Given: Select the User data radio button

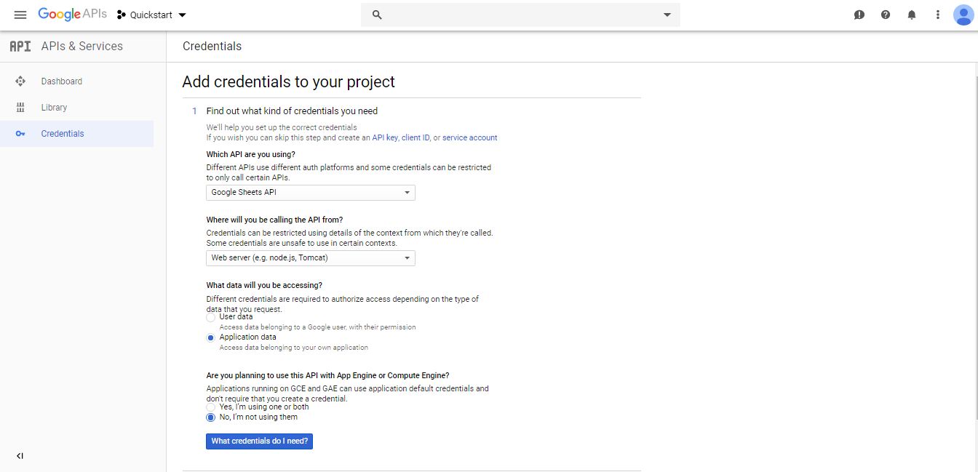Looking at the screenshot, I should (210, 318).
